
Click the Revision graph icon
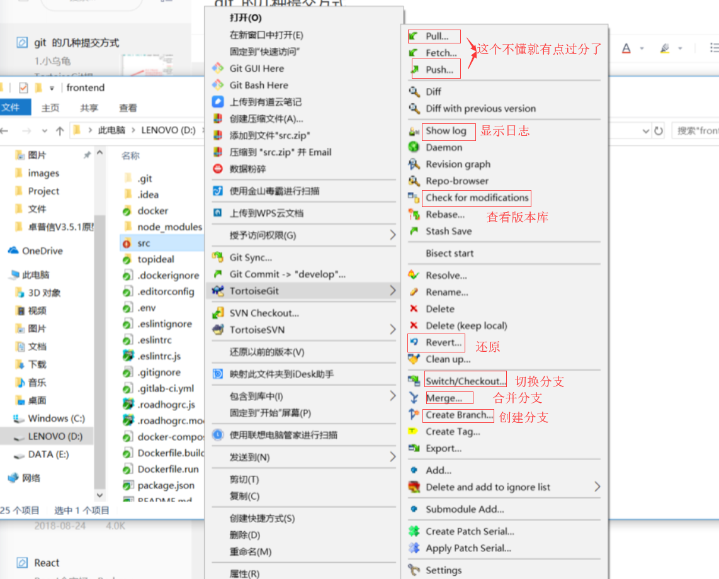click(414, 164)
